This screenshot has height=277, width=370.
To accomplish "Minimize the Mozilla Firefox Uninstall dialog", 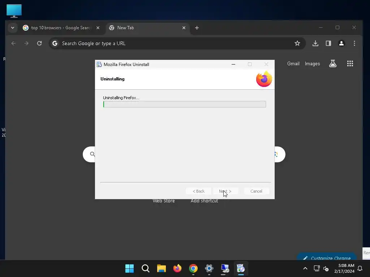I will (233, 64).
